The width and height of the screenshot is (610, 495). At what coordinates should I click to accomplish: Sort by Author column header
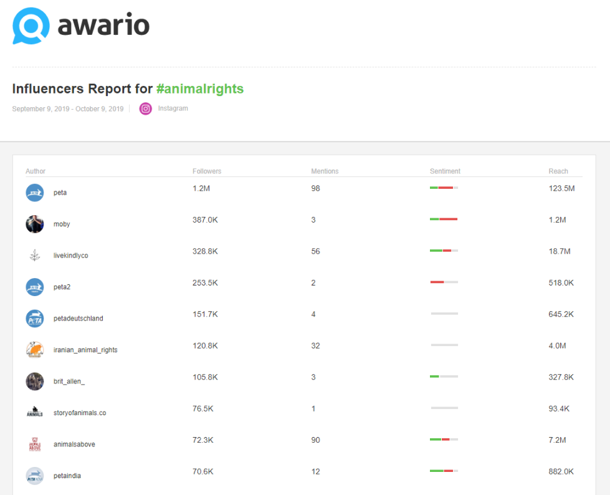coord(36,171)
